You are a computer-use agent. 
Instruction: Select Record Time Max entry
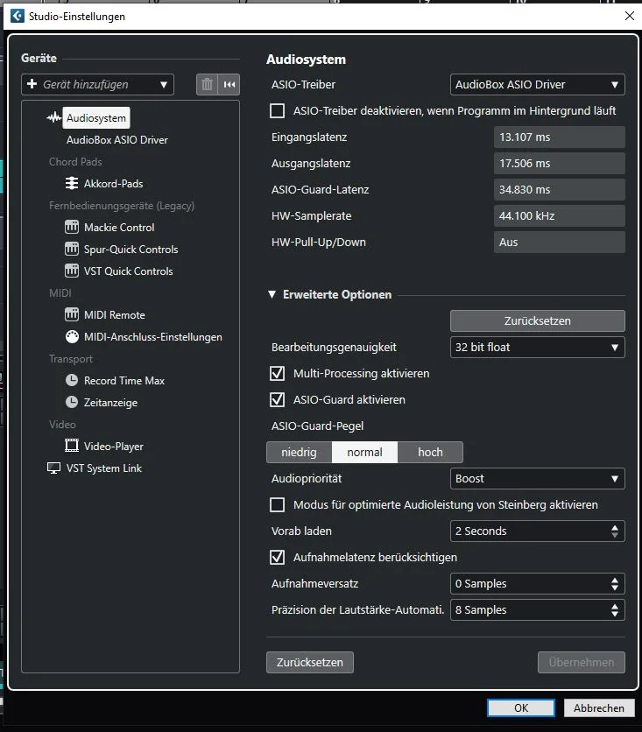tap(124, 381)
